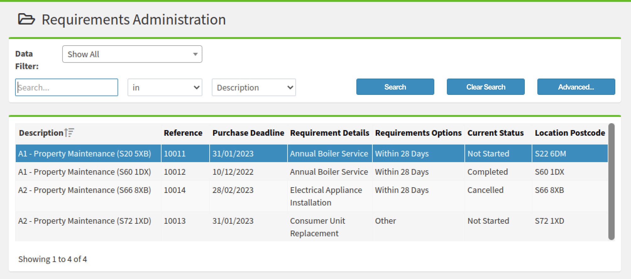Click the sort icon next to Description header
Image resolution: width=631 pixels, height=279 pixels.
pyautogui.click(x=69, y=133)
